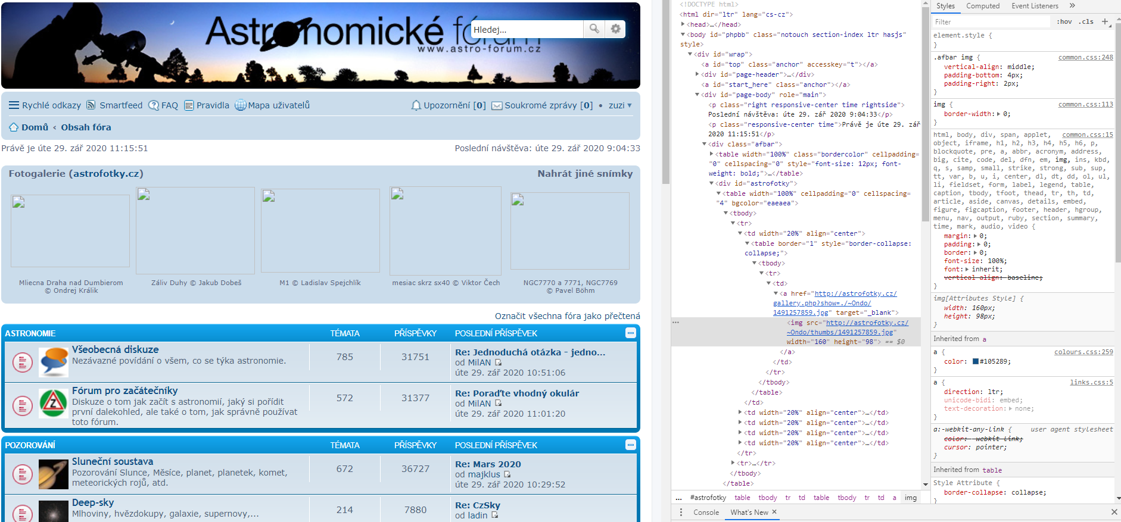Show more DevTools sidebar tabs
Viewport: 1121px width, 522px height.
point(1072,6)
